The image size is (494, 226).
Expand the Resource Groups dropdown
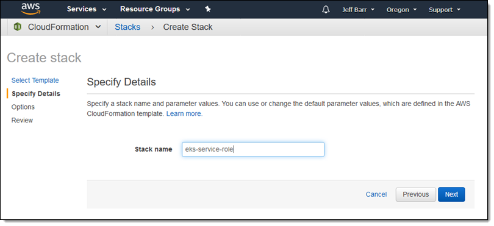pyautogui.click(x=155, y=9)
